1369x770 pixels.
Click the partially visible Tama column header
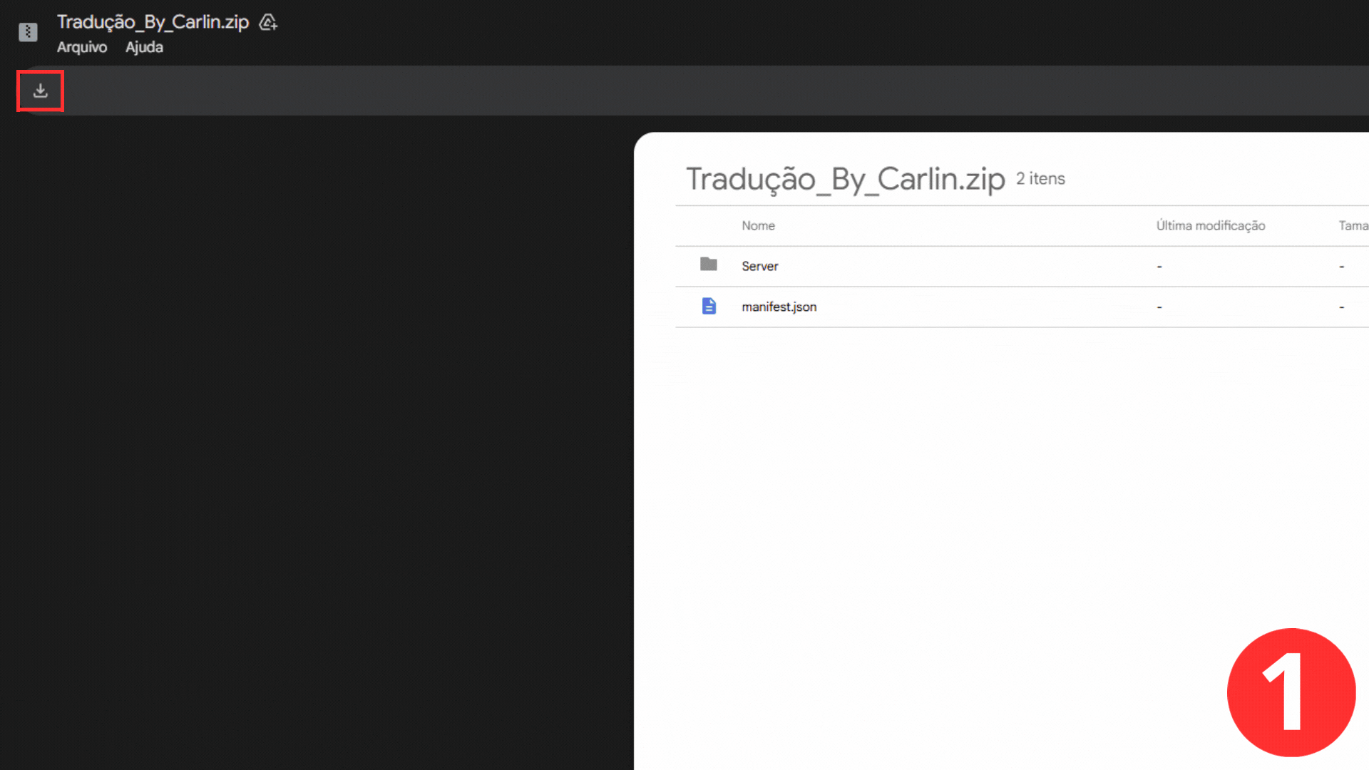(1353, 225)
